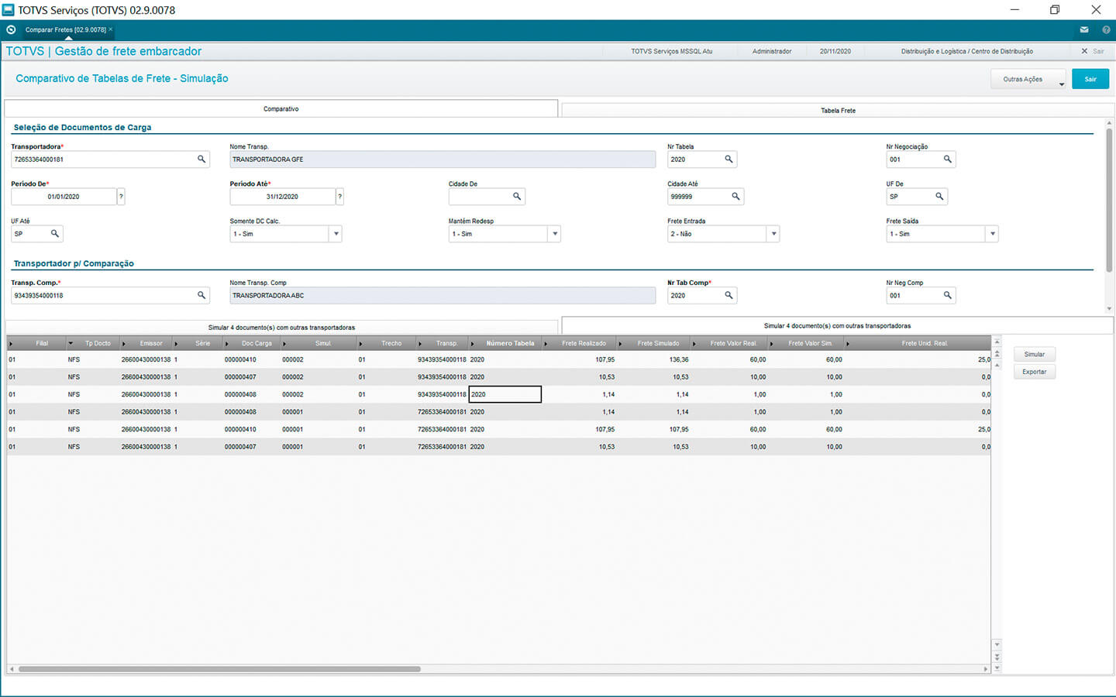Viewport: 1116px width, 697px height.
Task: Click the Nr Tab Comp search icon
Action: coord(728,296)
